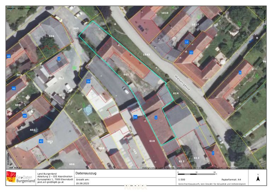
Task: Click the Wiesengasse street label
Action: coord(182,83)
